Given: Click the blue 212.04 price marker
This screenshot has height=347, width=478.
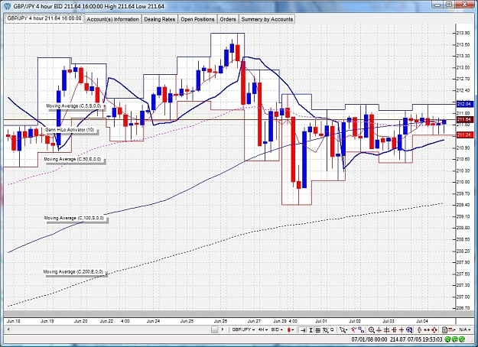Looking at the screenshot, I should click(x=464, y=104).
